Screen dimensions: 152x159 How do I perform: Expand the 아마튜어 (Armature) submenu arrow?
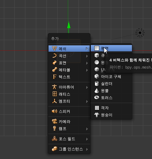87,87
